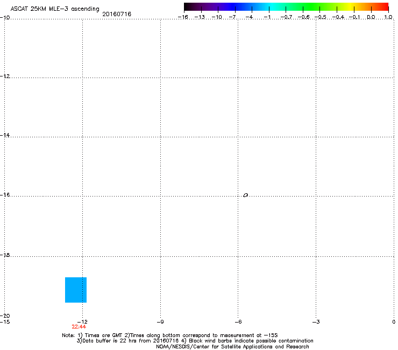This screenshot has height=350, width=398.
Task: Click the small island outline near -16 latitude
Action: coord(245,195)
